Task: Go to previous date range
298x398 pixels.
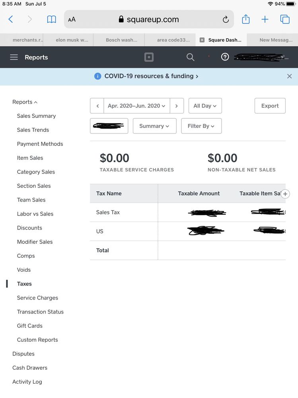Action: 97,106
